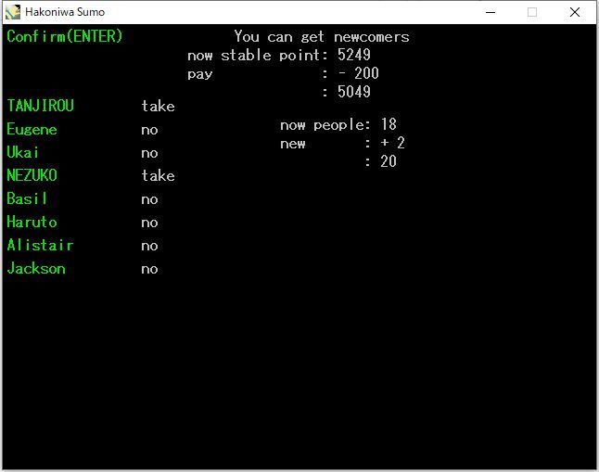This screenshot has height=472, width=599.
Task: Toggle the 'no' status beside Eugene
Action: [149, 130]
